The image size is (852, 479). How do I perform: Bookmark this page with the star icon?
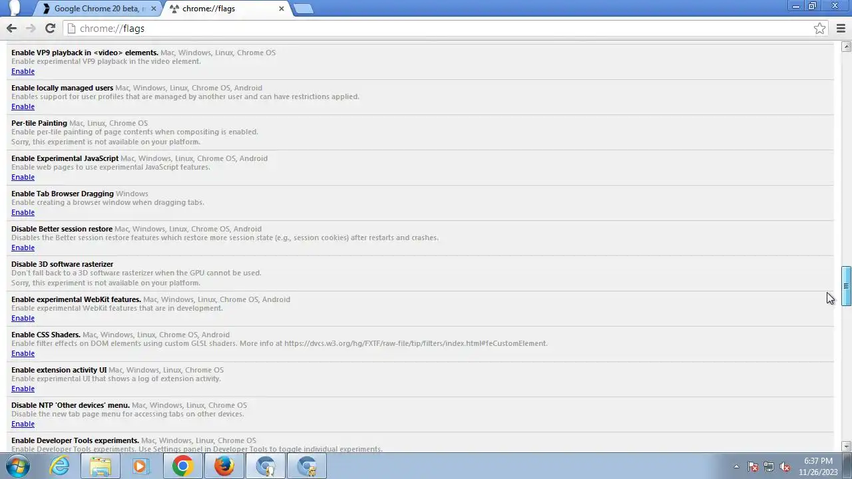pyautogui.click(x=820, y=29)
